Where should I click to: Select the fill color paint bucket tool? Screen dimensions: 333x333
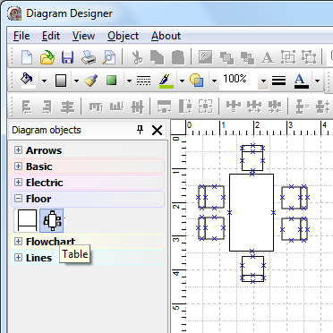coord(27,81)
